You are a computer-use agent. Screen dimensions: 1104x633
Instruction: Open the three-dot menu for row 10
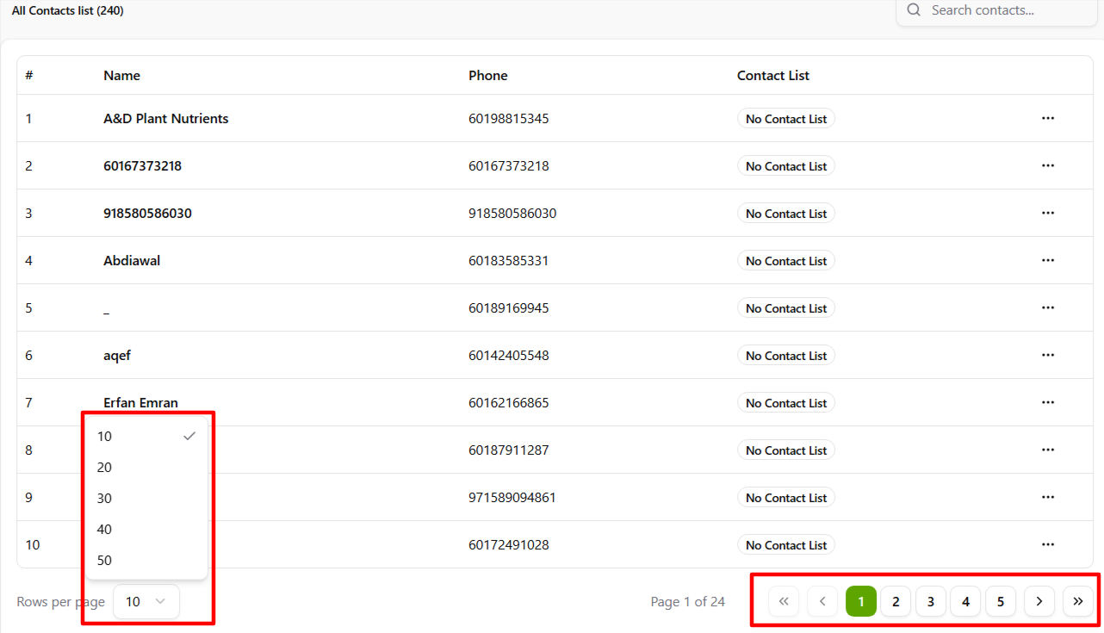point(1047,545)
